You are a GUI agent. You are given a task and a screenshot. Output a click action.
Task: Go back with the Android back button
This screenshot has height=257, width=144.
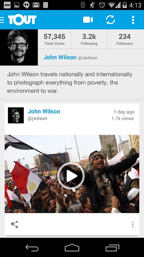click(x=32, y=248)
